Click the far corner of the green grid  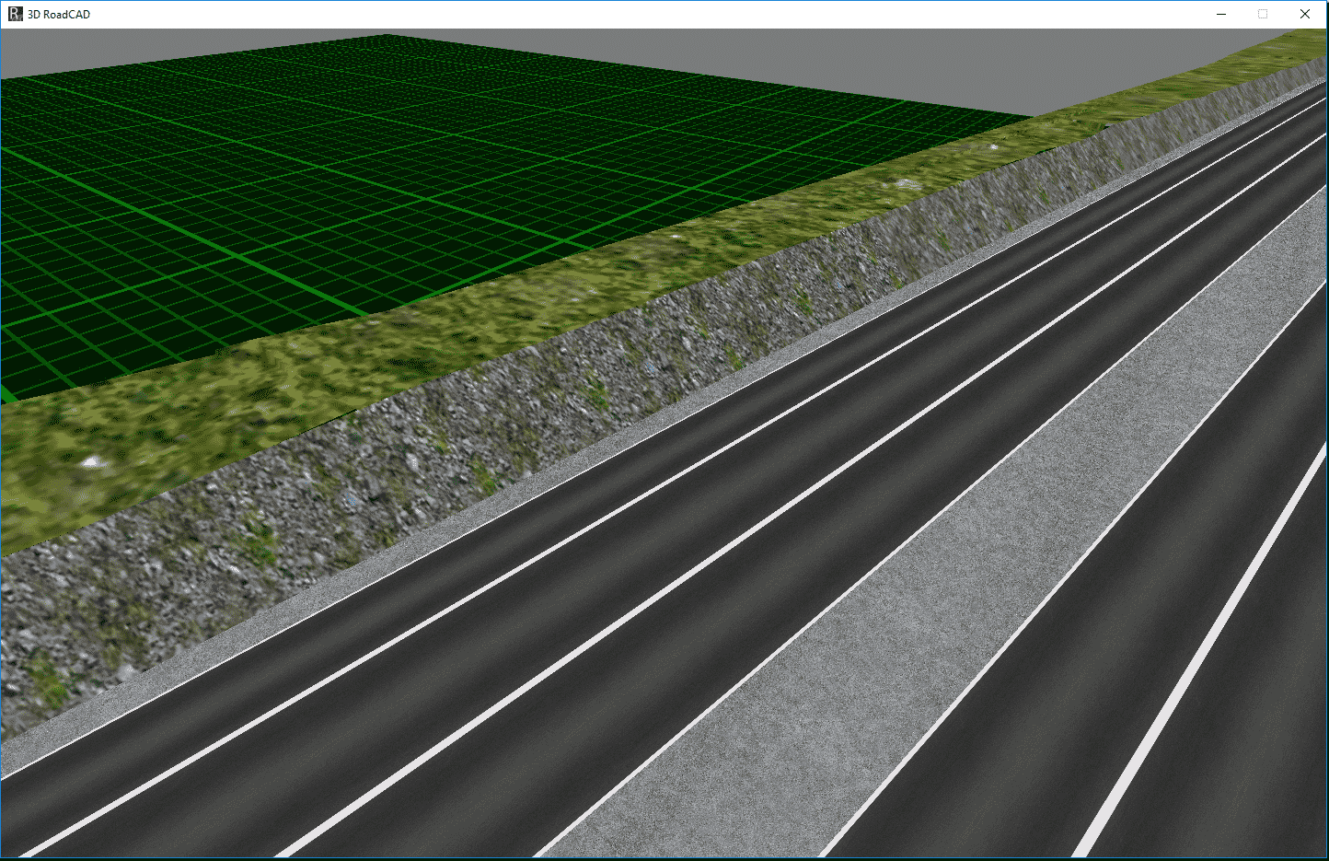click(387, 37)
